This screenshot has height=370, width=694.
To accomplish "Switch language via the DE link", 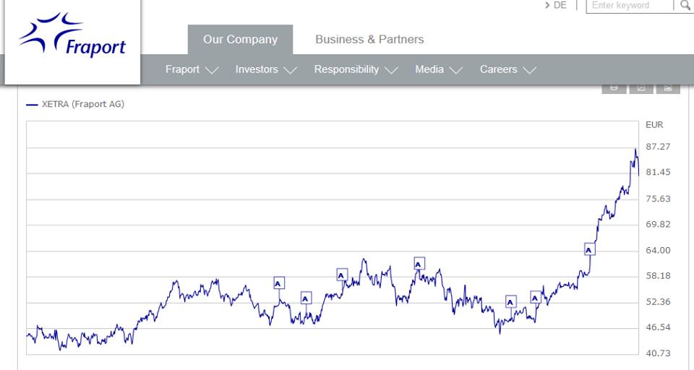I will click(557, 6).
